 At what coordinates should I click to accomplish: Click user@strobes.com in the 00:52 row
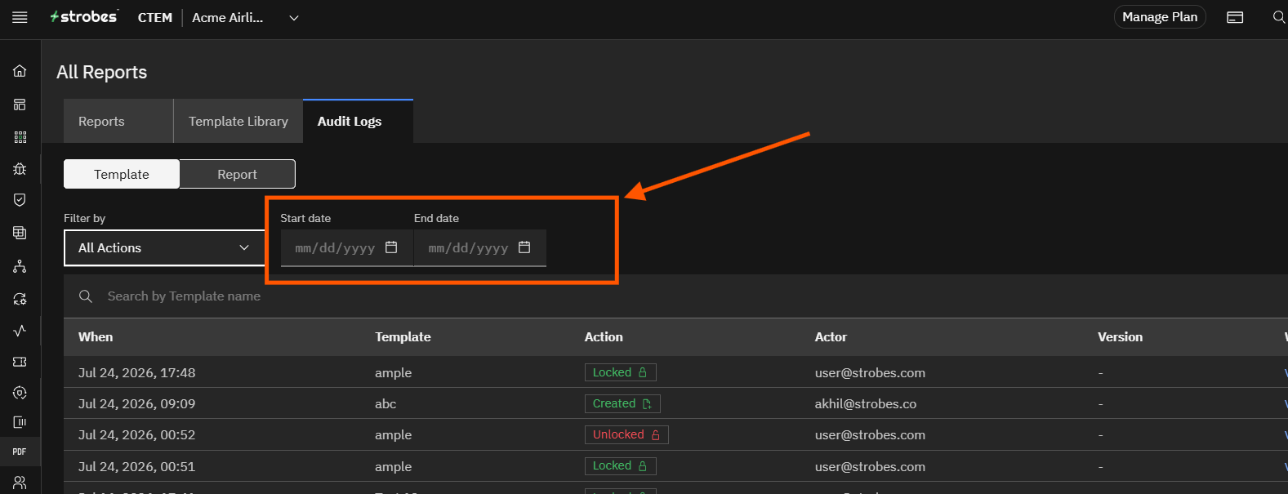870,435
